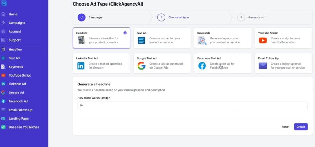This screenshot has height=147, width=315.
Task: Click the 'Generate a headline' section title
Action: click(x=94, y=84)
